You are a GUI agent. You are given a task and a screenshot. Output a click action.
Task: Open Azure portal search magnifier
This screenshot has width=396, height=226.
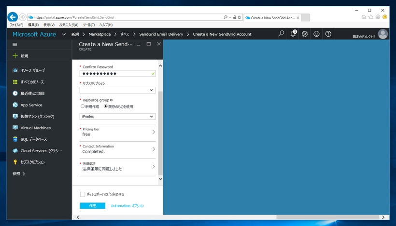[281, 34]
